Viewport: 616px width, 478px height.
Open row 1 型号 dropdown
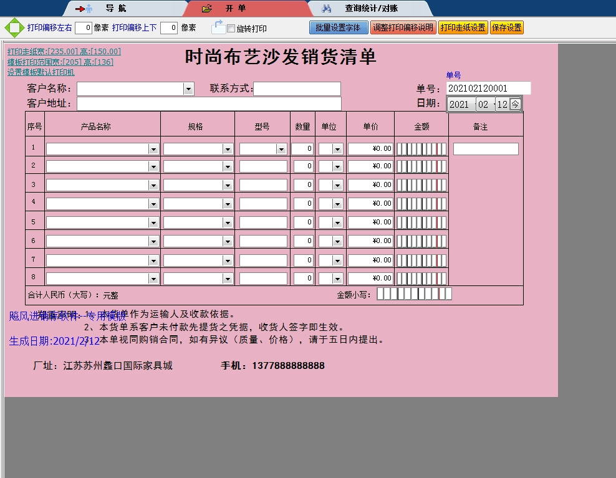(x=281, y=149)
